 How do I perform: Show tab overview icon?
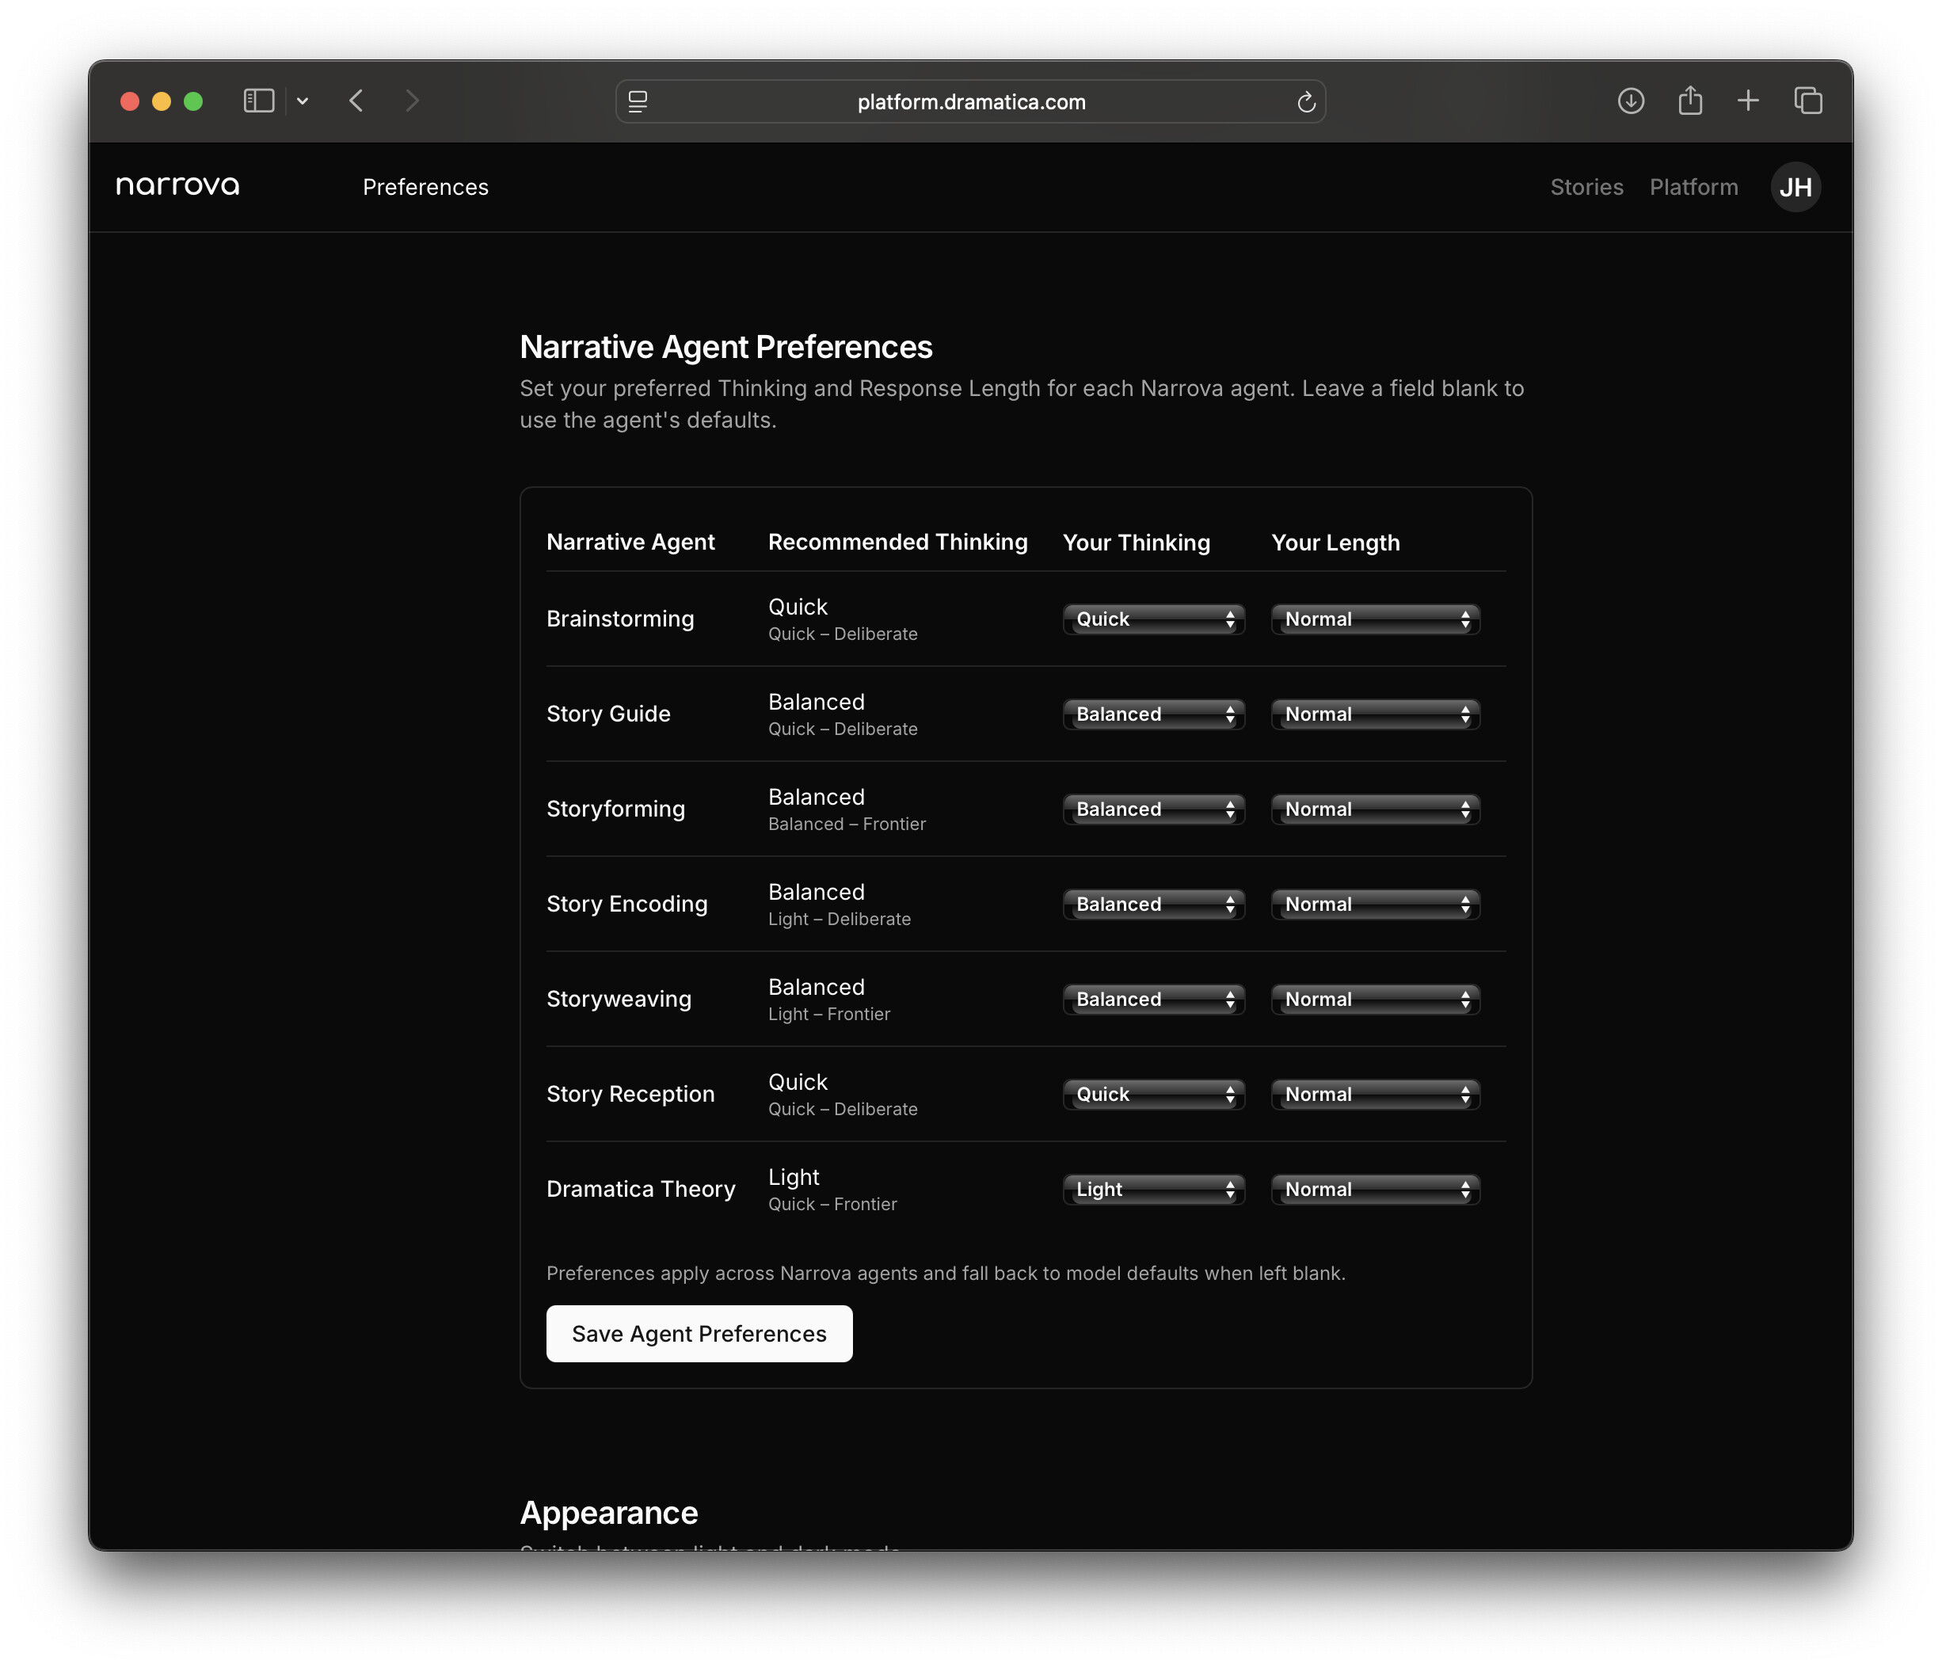coord(1808,101)
